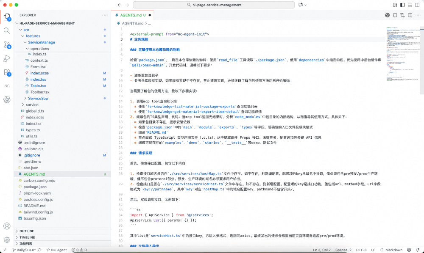The height and width of the screenshot is (253, 424).
Task: Open the Source Control view showing 9 changes
Action: pos(7,45)
